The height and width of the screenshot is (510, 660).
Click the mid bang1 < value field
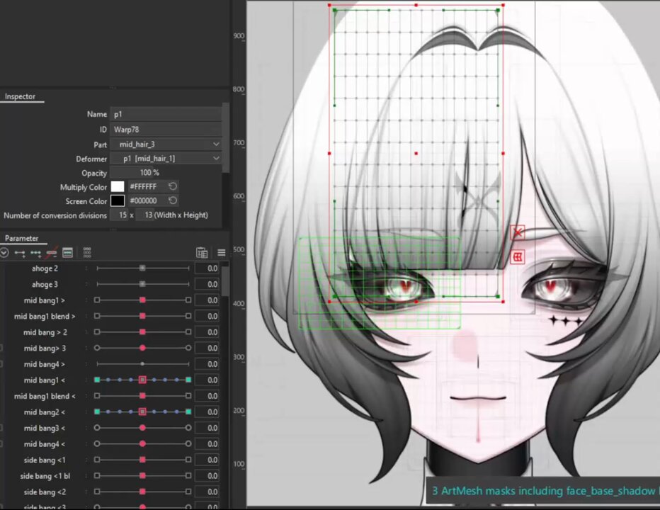click(x=207, y=380)
